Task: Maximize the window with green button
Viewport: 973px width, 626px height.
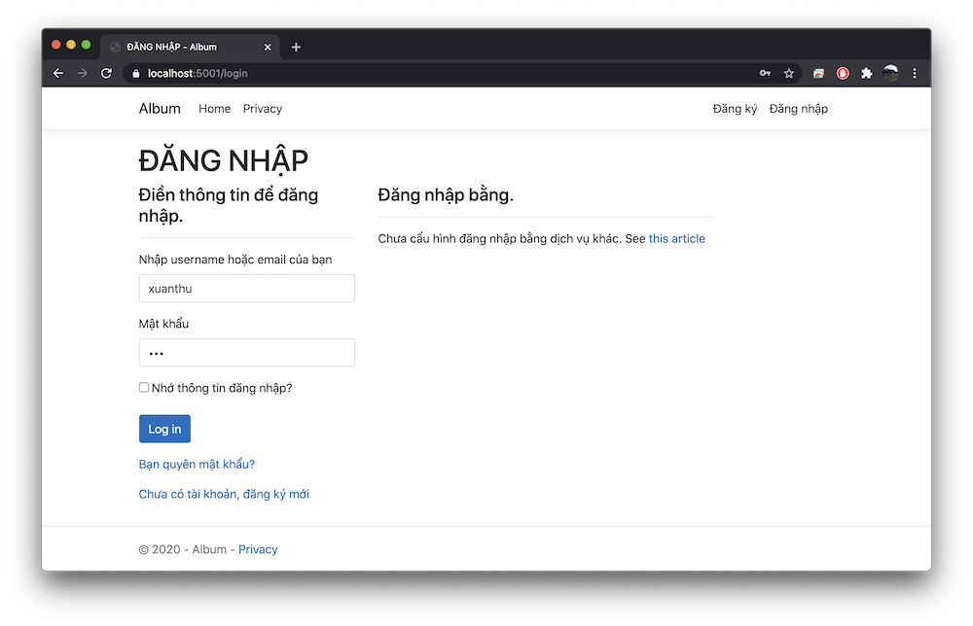Action: tap(86, 45)
